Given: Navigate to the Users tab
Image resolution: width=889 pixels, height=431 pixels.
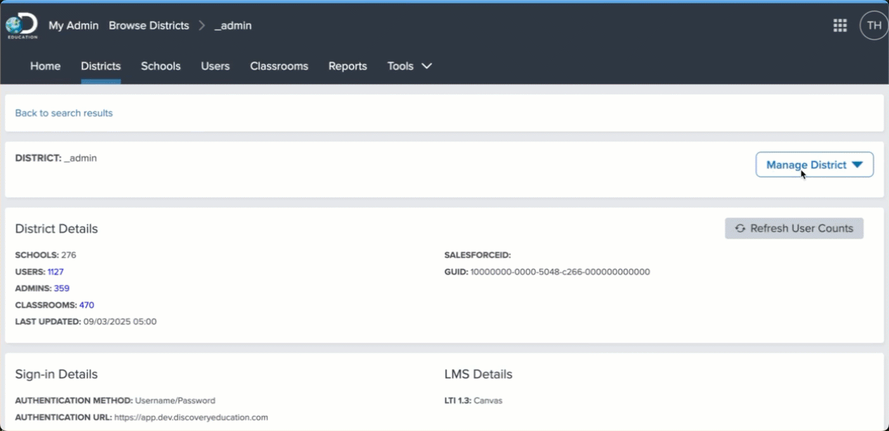Looking at the screenshot, I should [215, 66].
